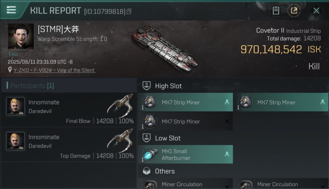Viewport: 329px width, 189px height.
Task: Open Innominate Final Blow entry
Action: coord(69,110)
